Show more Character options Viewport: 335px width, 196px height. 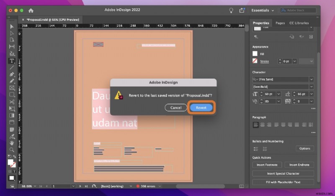[x=313, y=109]
